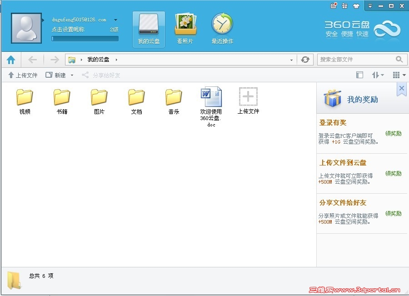The image size is (409, 296).
Task: Click 领奖励 for 上传文件到云盘
Action: (x=394, y=174)
